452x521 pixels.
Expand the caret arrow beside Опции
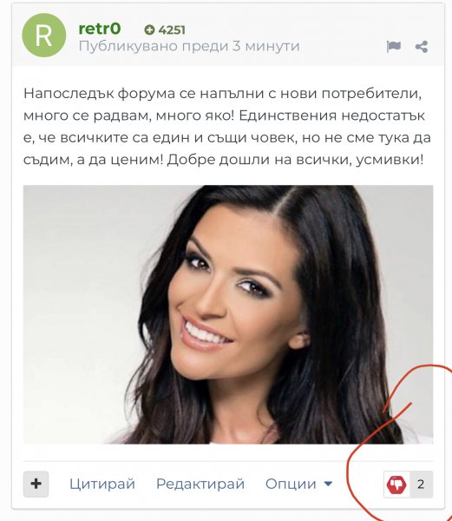click(x=328, y=485)
